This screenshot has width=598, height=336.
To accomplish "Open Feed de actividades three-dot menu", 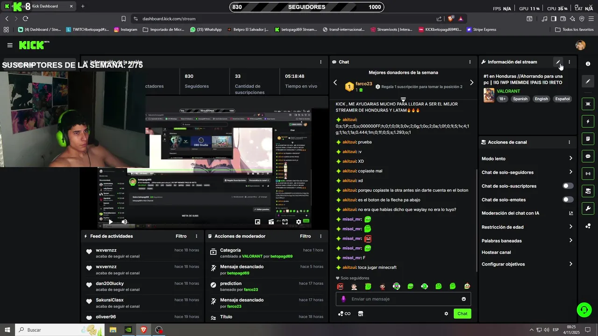I will (x=196, y=236).
